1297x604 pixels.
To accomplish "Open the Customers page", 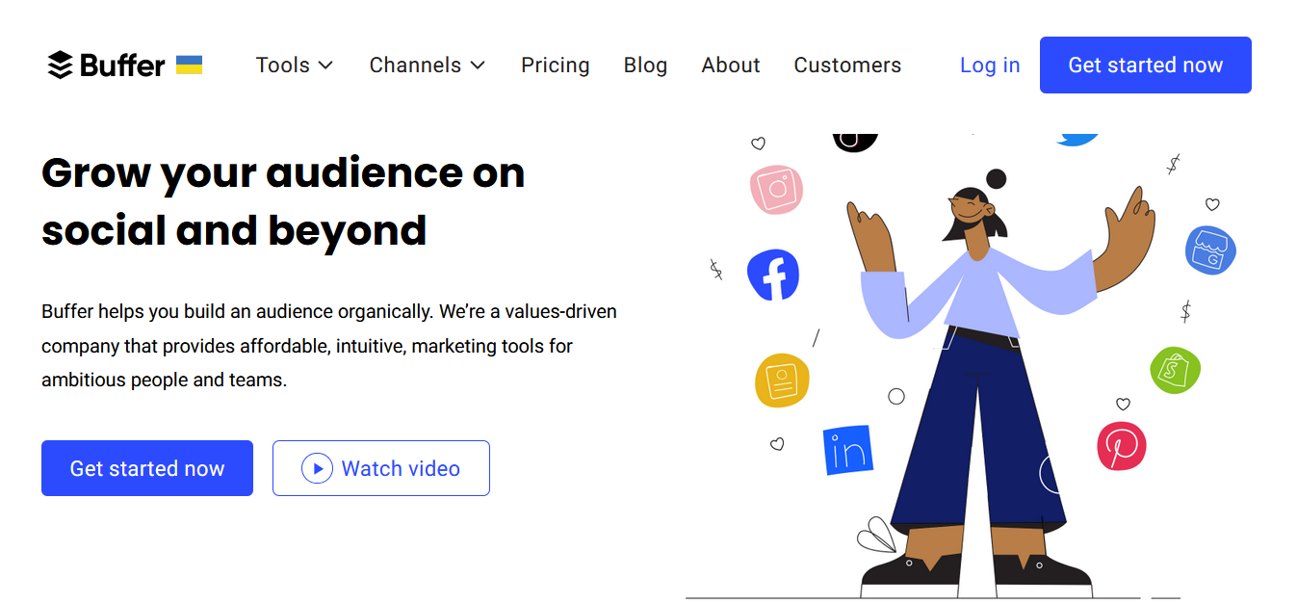I will click(x=847, y=66).
